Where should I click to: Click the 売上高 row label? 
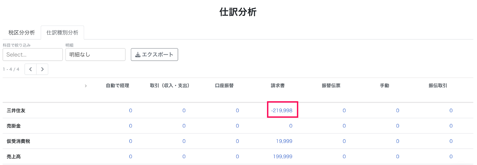pos(14,156)
